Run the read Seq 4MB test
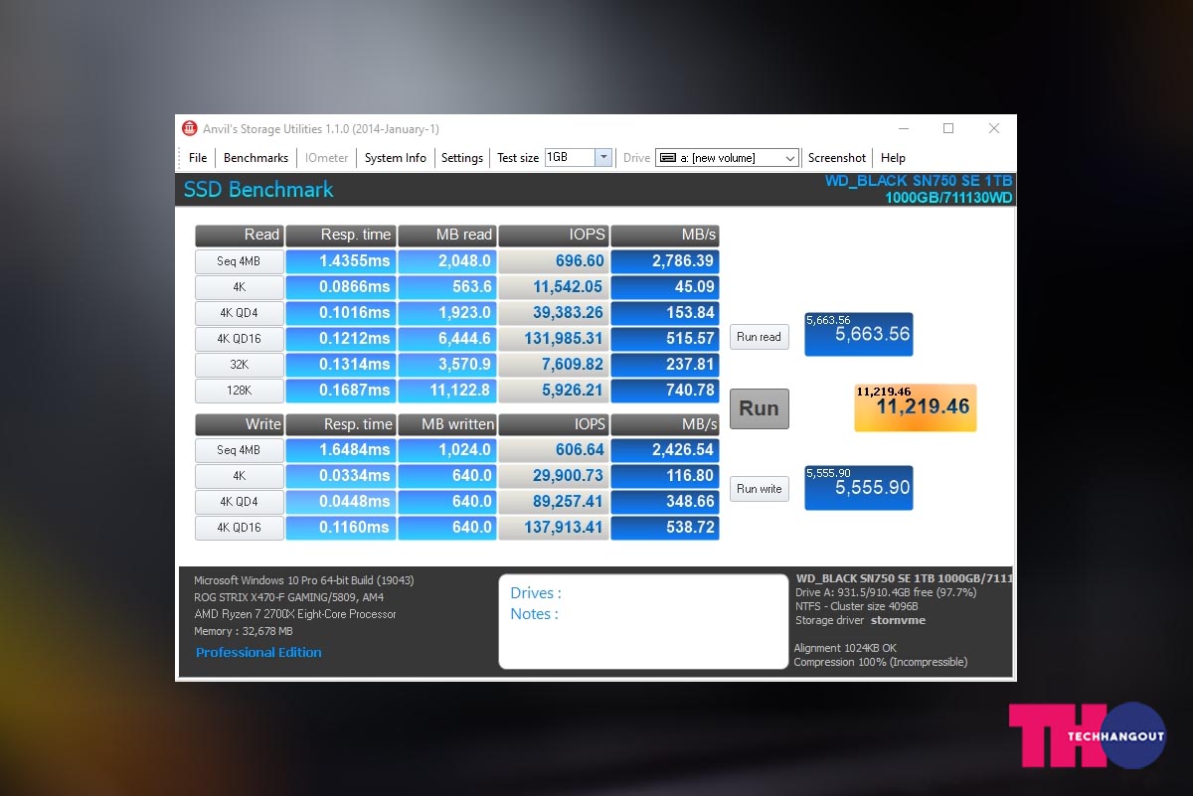Image resolution: width=1193 pixels, height=796 pixels. (240, 261)
